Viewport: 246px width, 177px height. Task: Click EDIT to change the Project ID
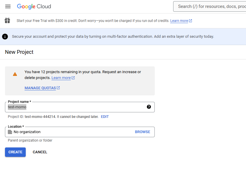point(105,117)
